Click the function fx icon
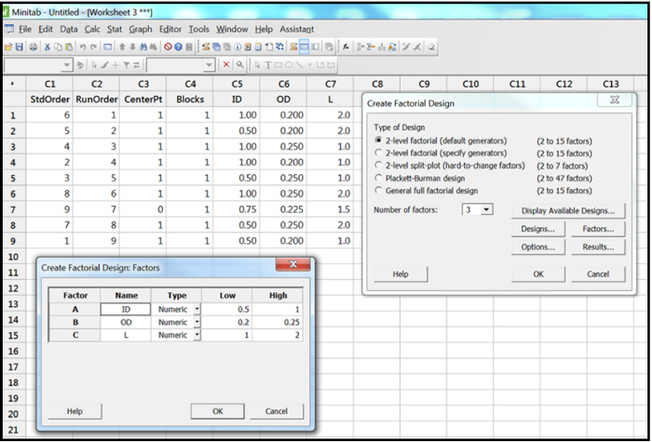The height and width of the screenshot is (442, 652). 346,47
